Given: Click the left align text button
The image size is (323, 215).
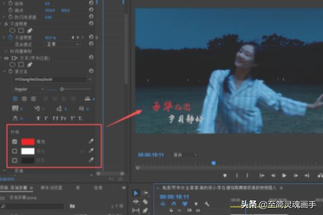Looking at the screenshot, I should click(x=15, y=99).
